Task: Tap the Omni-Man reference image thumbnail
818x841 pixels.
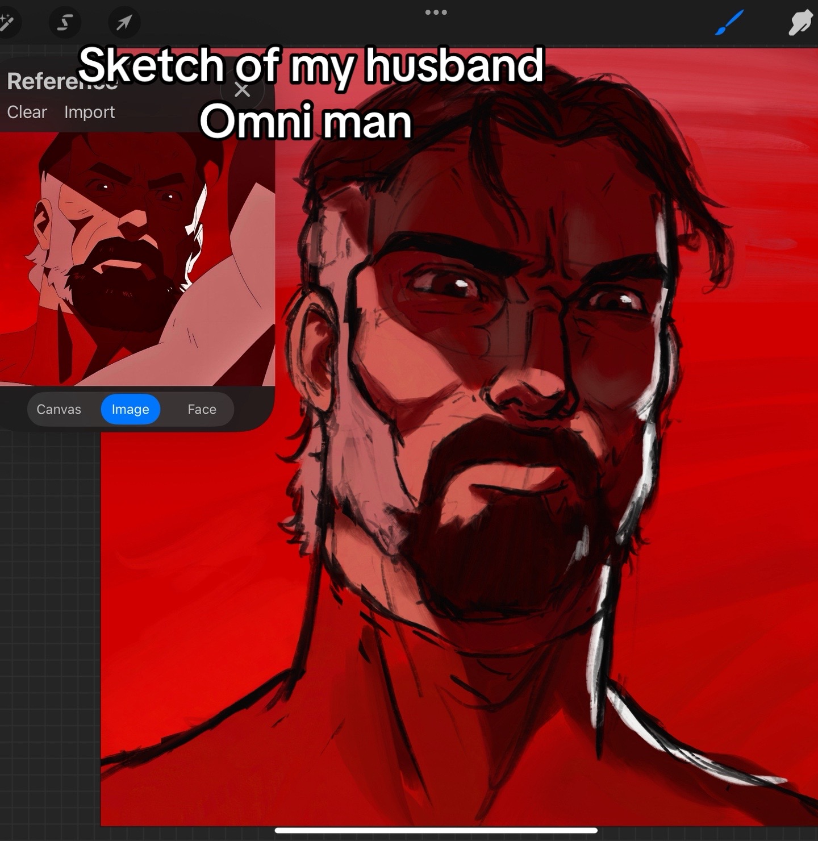Action: 137,259
